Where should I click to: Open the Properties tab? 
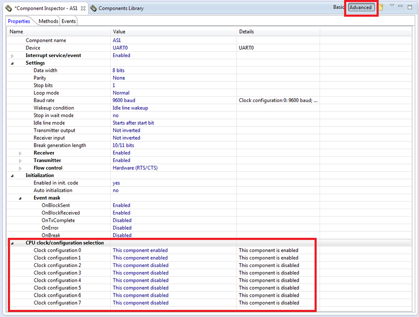(x=19, y=21)
